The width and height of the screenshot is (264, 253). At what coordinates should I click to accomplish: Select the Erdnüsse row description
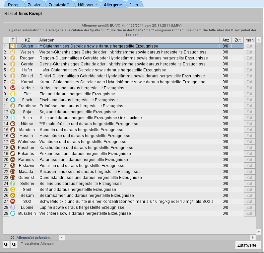[129, 106]
